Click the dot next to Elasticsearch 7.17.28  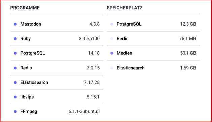pyautogui.click(x=15, y=82)
